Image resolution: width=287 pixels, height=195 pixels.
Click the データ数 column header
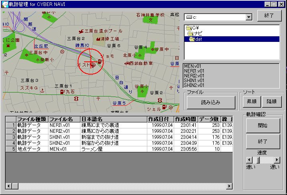tap(209, 119)
